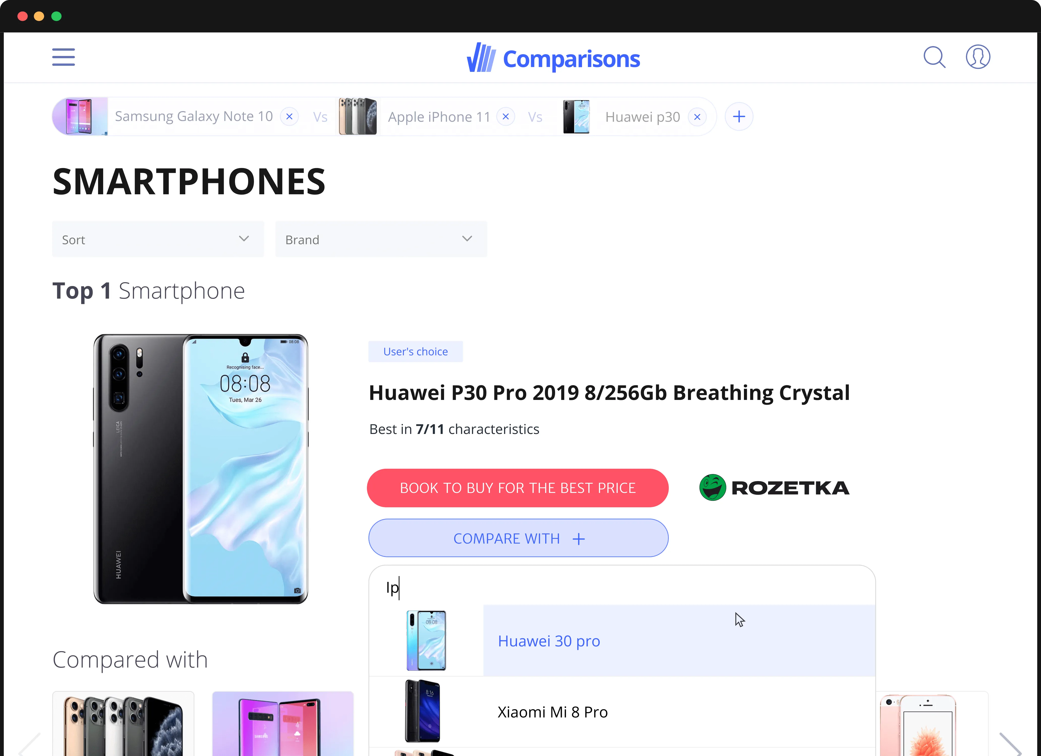
Task: Remove Samsung Galaxy Note 10 from comparison
Action: (x=290, y=116)
